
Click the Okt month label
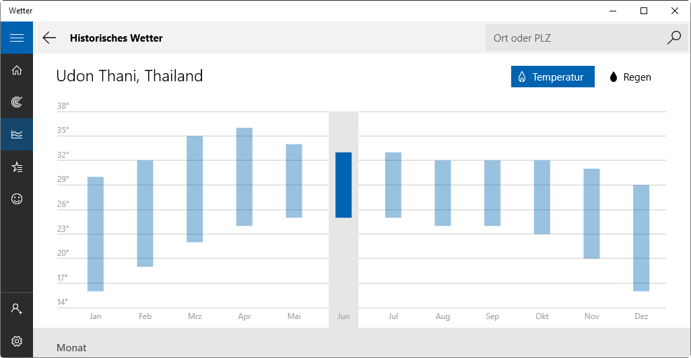pos(542,316)
